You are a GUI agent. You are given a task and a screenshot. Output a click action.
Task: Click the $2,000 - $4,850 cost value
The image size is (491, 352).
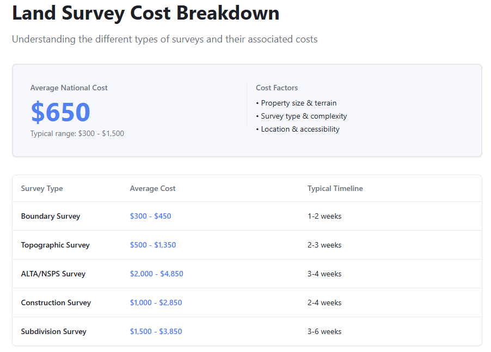[156, 274]
